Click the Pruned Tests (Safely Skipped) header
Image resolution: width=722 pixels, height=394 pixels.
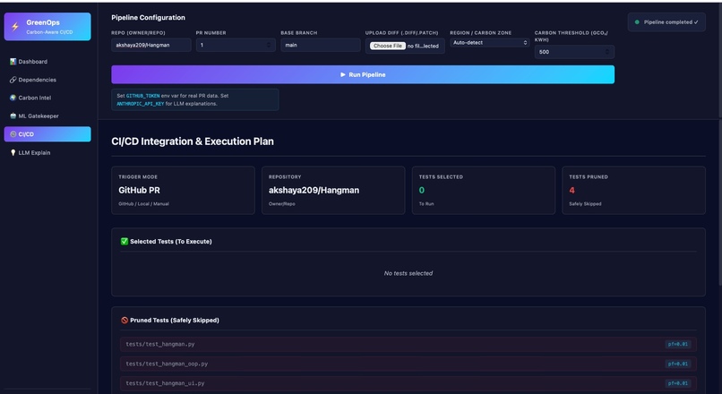[x=175, y=320]
